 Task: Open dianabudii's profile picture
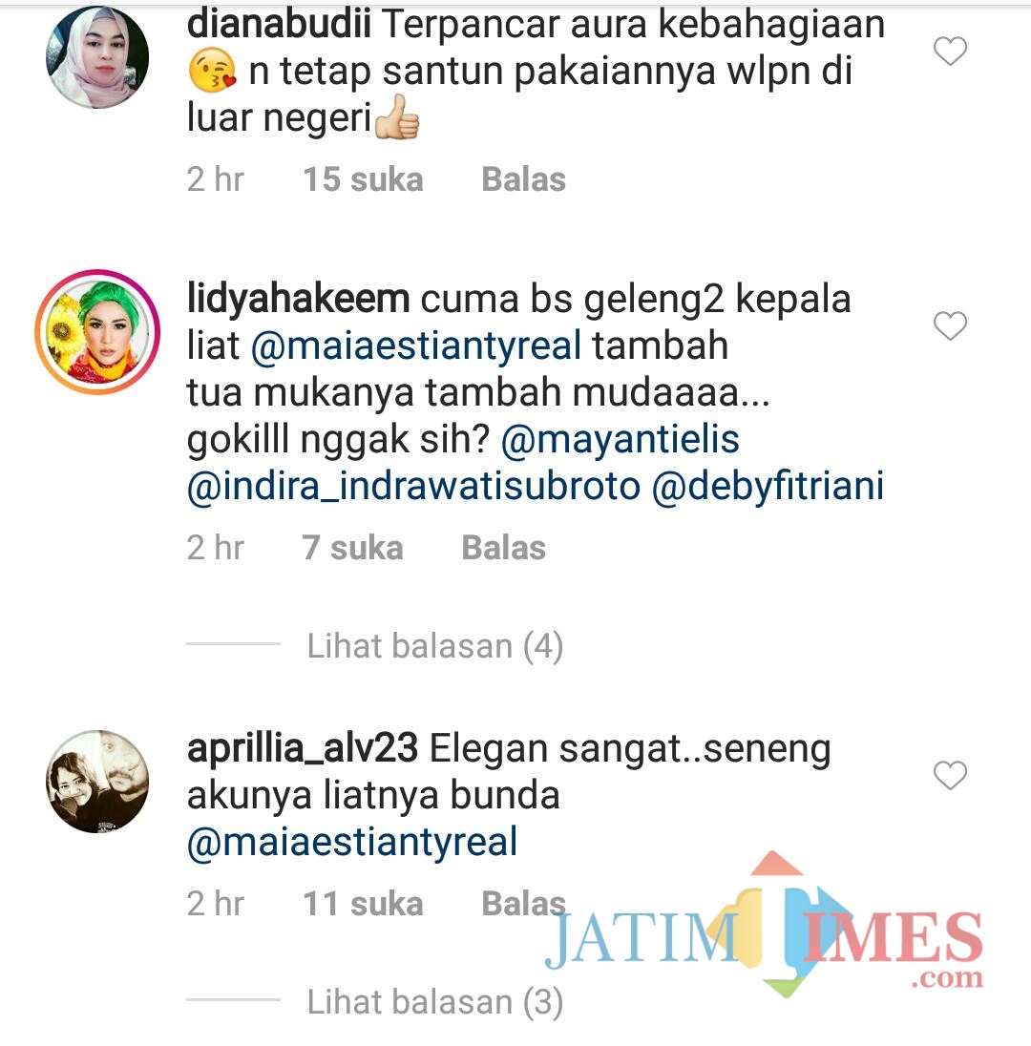97,57
